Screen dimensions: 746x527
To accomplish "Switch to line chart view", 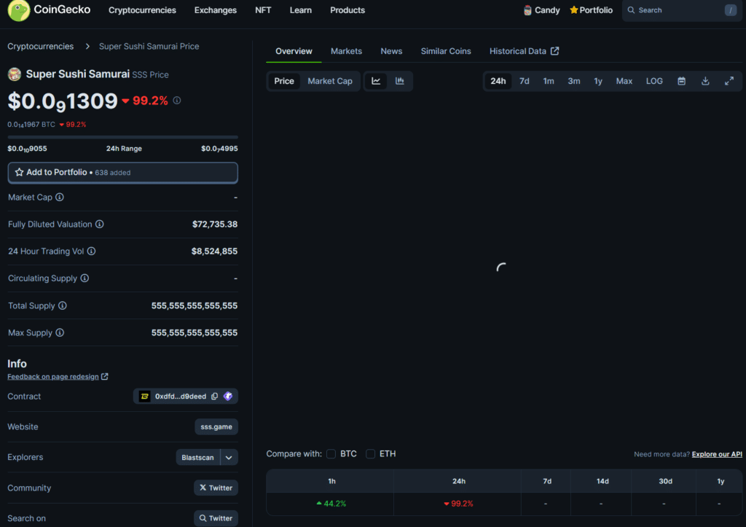I will coord(376,81).
